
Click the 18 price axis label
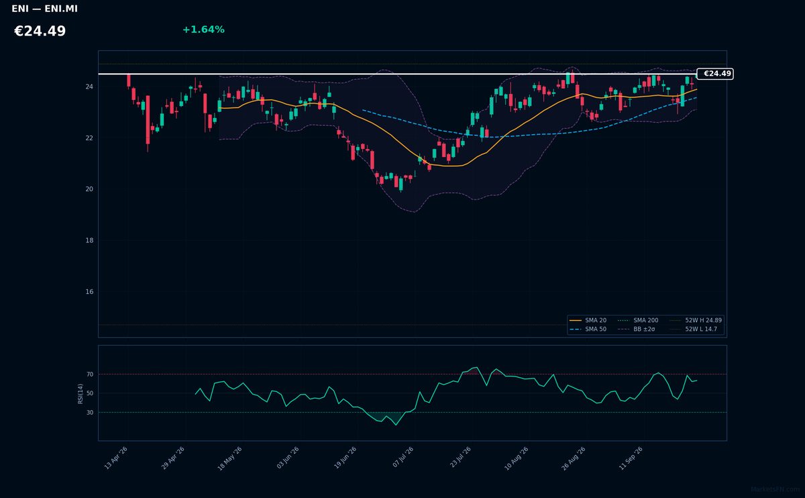[x=89, y=240]
